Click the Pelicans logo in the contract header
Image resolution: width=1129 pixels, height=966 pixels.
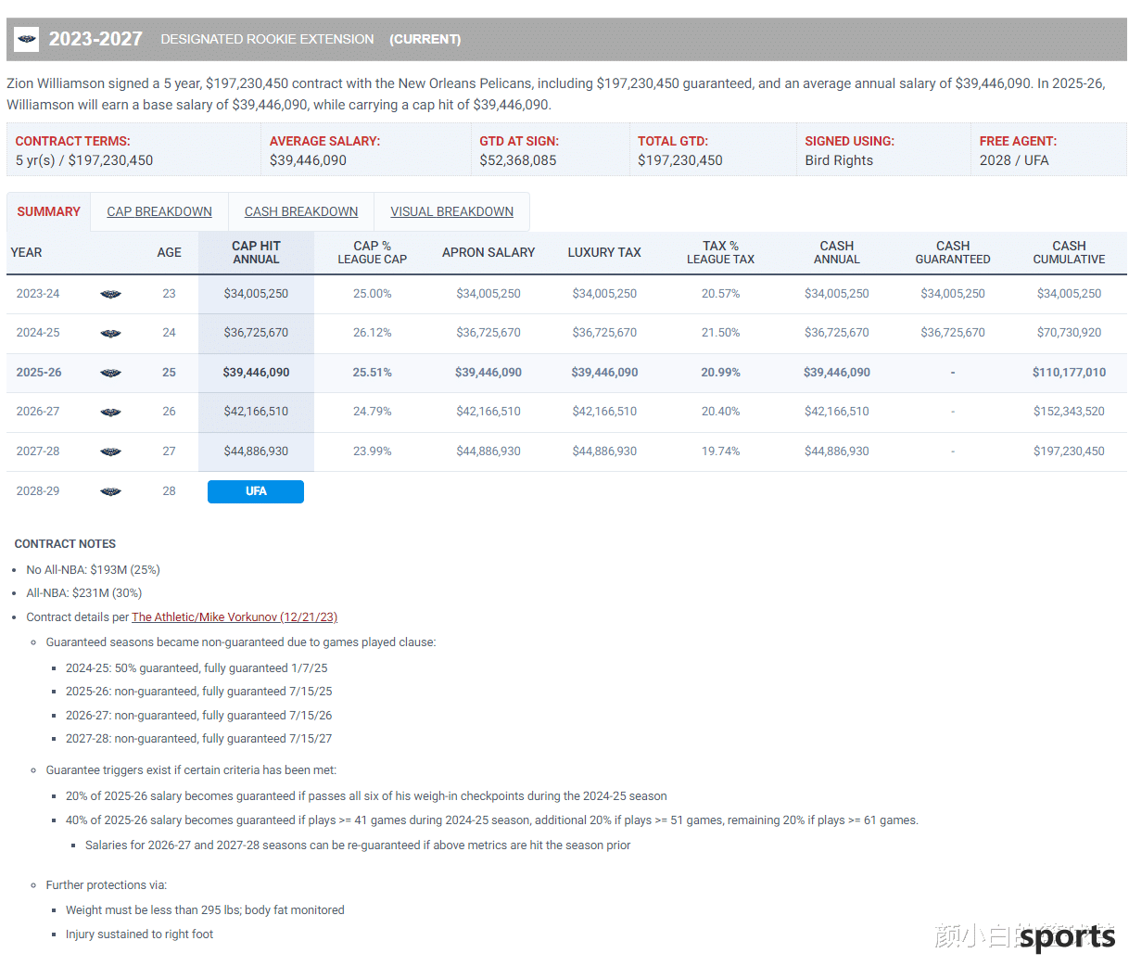tap(27, 39)
